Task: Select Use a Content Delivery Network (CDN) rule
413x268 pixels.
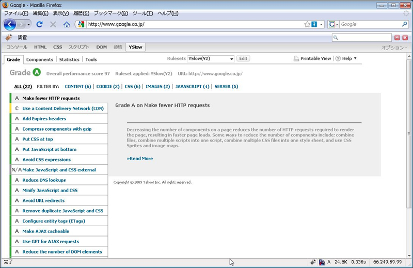Action: pyautogui.click(x=59, y=108)
